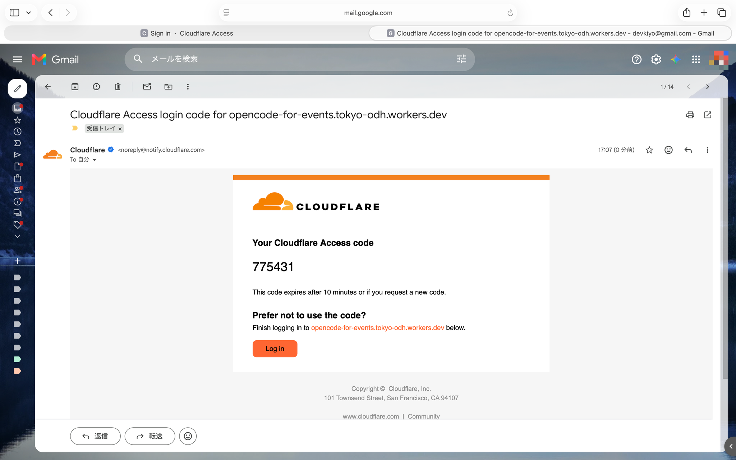Viewport: 736px width, 460px height.
Task: Open the Safari sidebar options chevron
Action: 29,13
